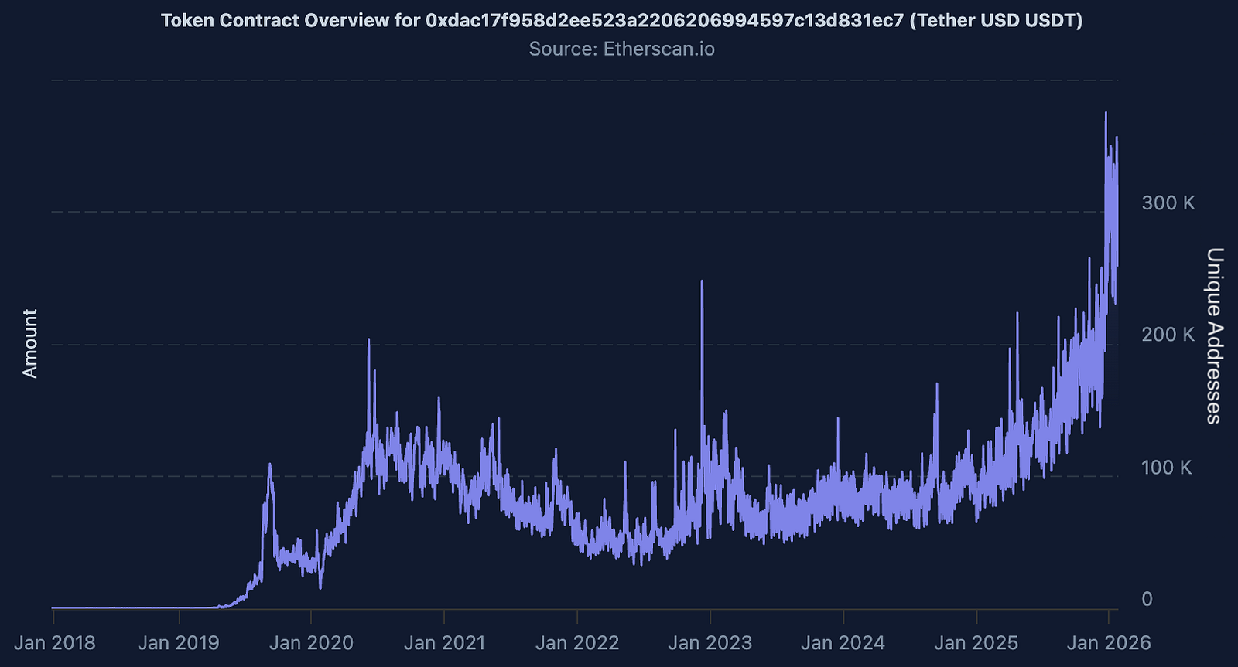1238x667 pixels.
Task: Click the Source: Etherscan.io subtitle
Action: click(x=621, y=49)
